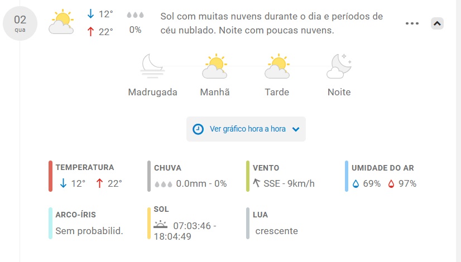The image size is (461, 262).
Task: Click the clock icon beside Ver gráfico
Action: [x=198, y=129]
